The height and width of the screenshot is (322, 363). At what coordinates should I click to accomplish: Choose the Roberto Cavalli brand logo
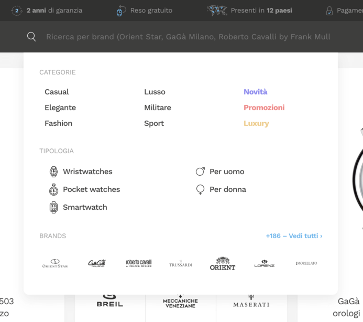pyautogui.click(x=139, y=263)
